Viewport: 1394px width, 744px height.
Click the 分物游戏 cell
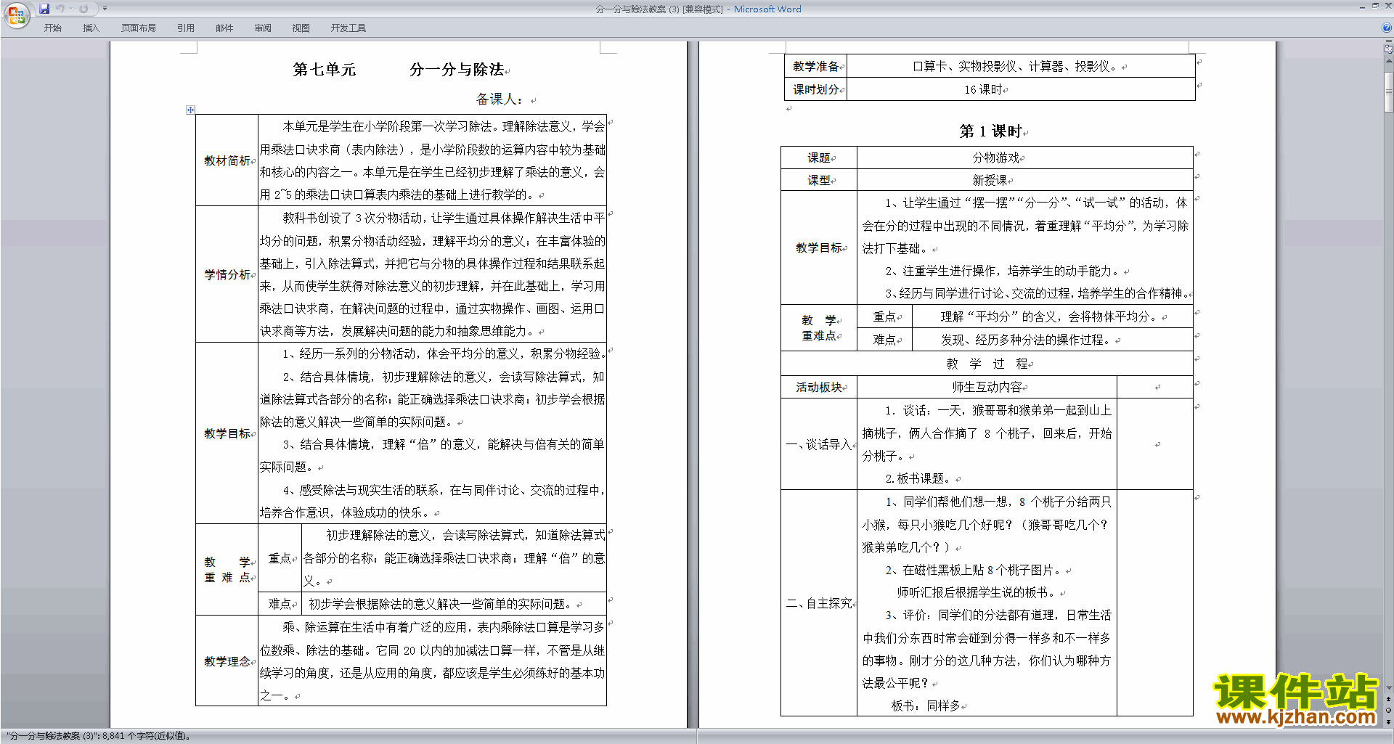point(1025,158)
